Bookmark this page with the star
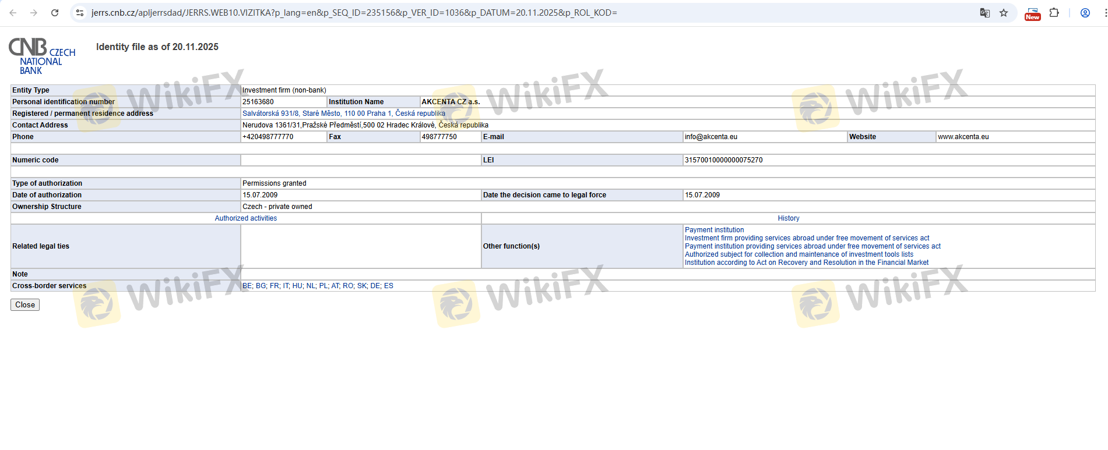This screenshot has height=450, width=1108. [x=1004, y=13]
